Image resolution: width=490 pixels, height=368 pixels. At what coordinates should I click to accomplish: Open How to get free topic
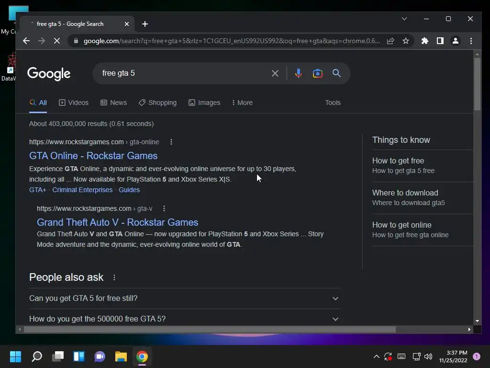[423, 165]
